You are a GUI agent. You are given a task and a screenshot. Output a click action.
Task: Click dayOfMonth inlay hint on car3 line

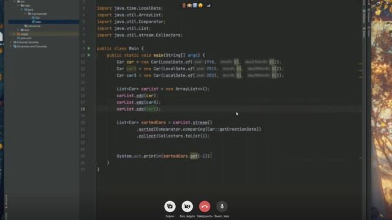tap(258, 75)
